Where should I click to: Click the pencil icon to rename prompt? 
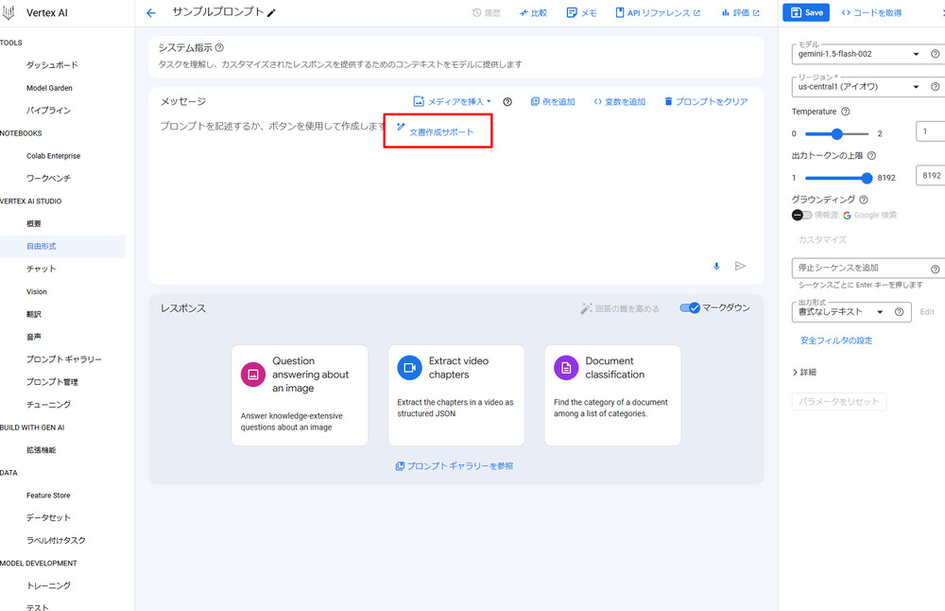pos(272,13)
